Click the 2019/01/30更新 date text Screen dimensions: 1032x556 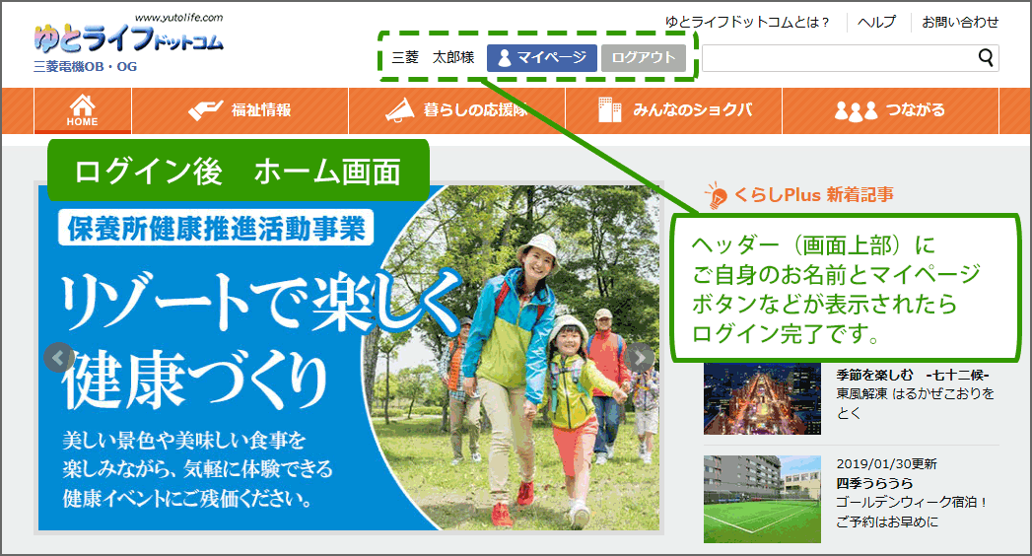tap(886, 464)
